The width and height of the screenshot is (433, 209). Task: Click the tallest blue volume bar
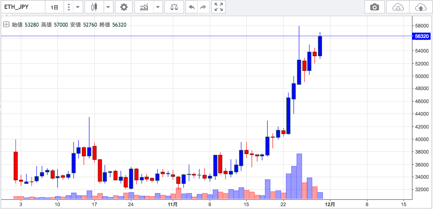click(299, 177)
